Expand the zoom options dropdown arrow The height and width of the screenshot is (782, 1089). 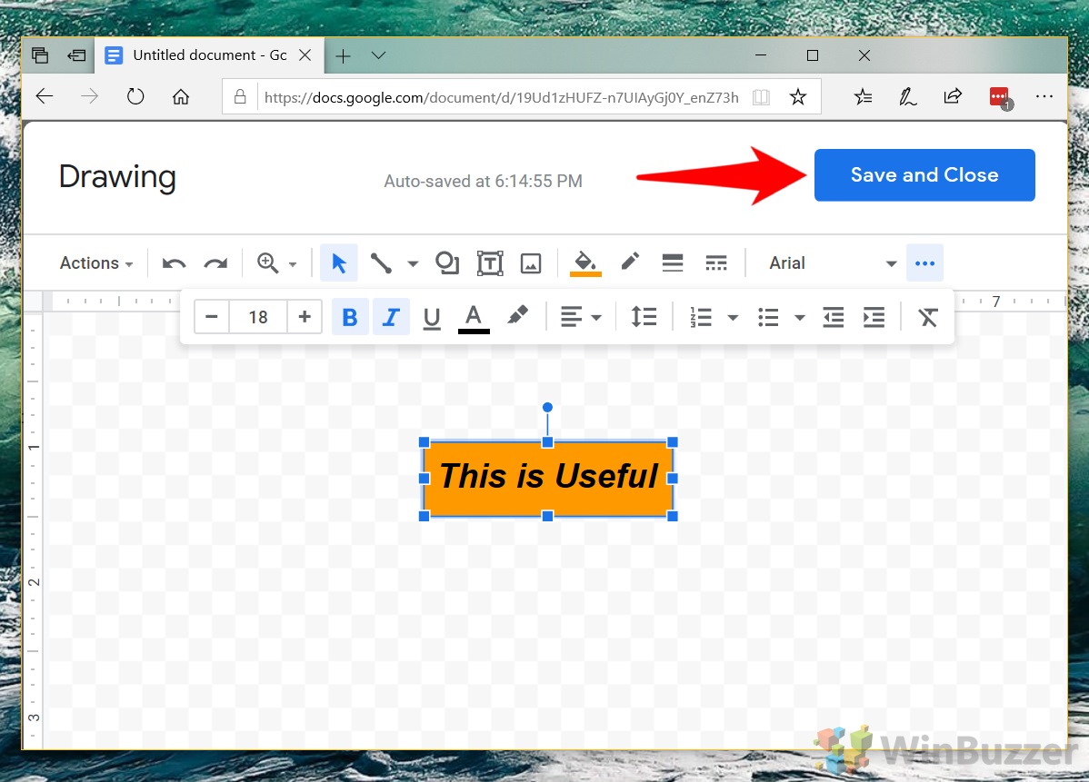click(293, 264)
